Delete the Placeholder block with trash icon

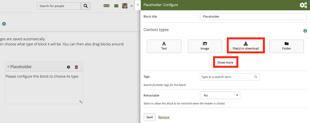click(76, 67)
